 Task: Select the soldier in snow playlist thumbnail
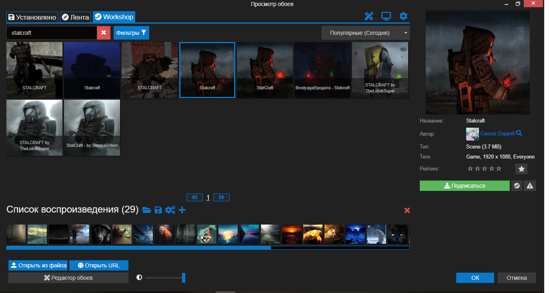tap(79, 234)
